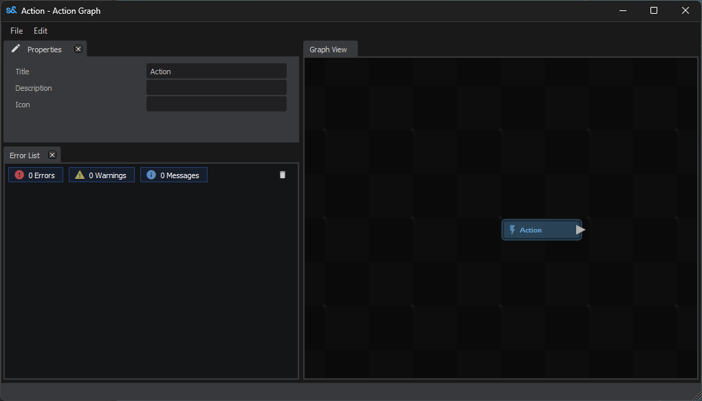The height and width of the screenshot is (401, 702).
Task: Switch to the Graph View tab
Action: (329, 48)
